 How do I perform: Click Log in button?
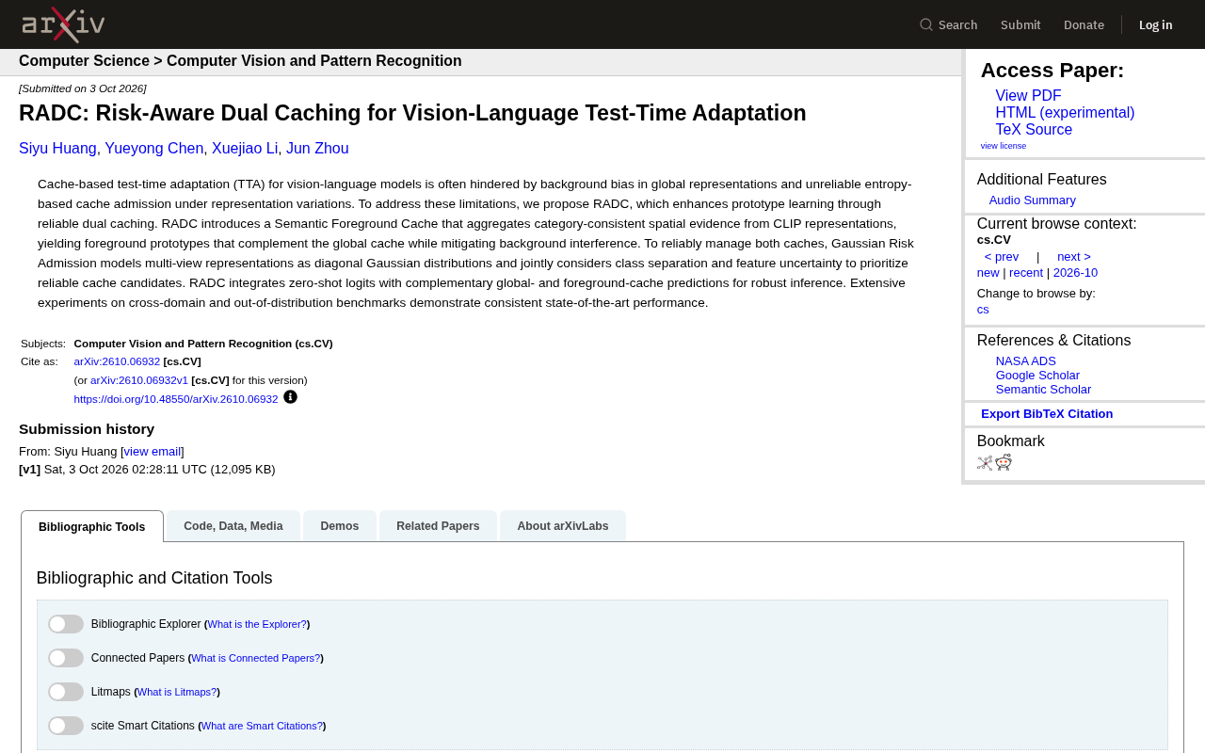coord(1156,24)
